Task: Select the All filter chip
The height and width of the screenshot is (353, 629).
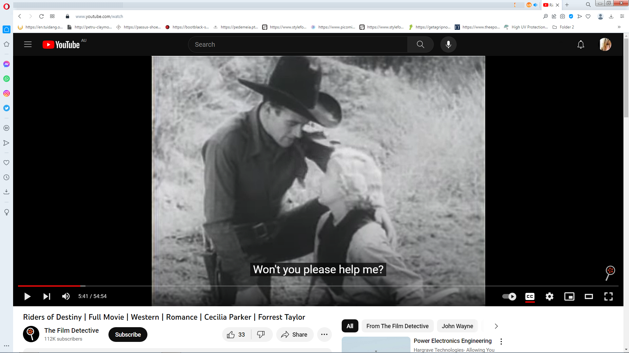Action: (x=350, y=326)
